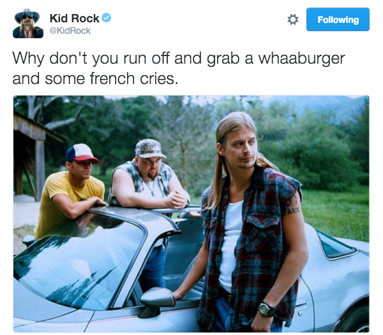Screen dimensions: 383x335
Task: Open the attached tweet photo
Action: 191,214
